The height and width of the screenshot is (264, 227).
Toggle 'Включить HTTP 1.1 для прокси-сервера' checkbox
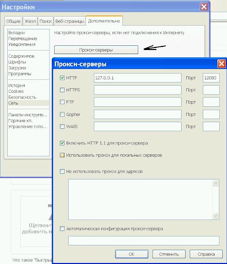(62, 143)
